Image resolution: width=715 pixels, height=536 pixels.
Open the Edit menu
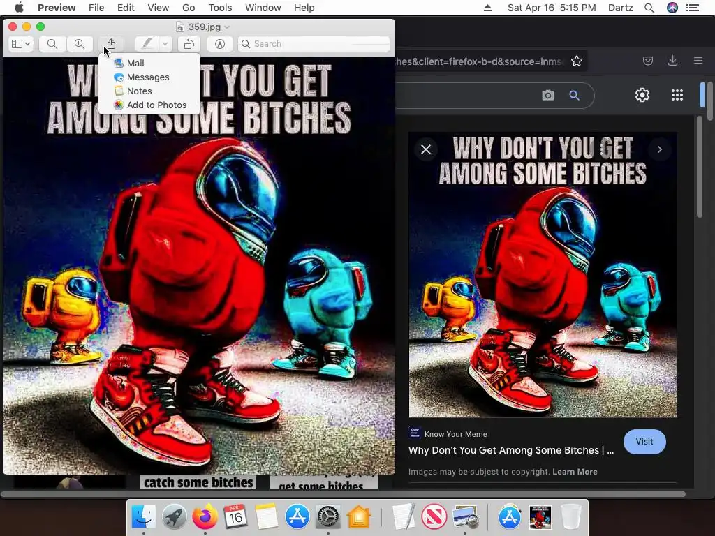coord(126,8)
